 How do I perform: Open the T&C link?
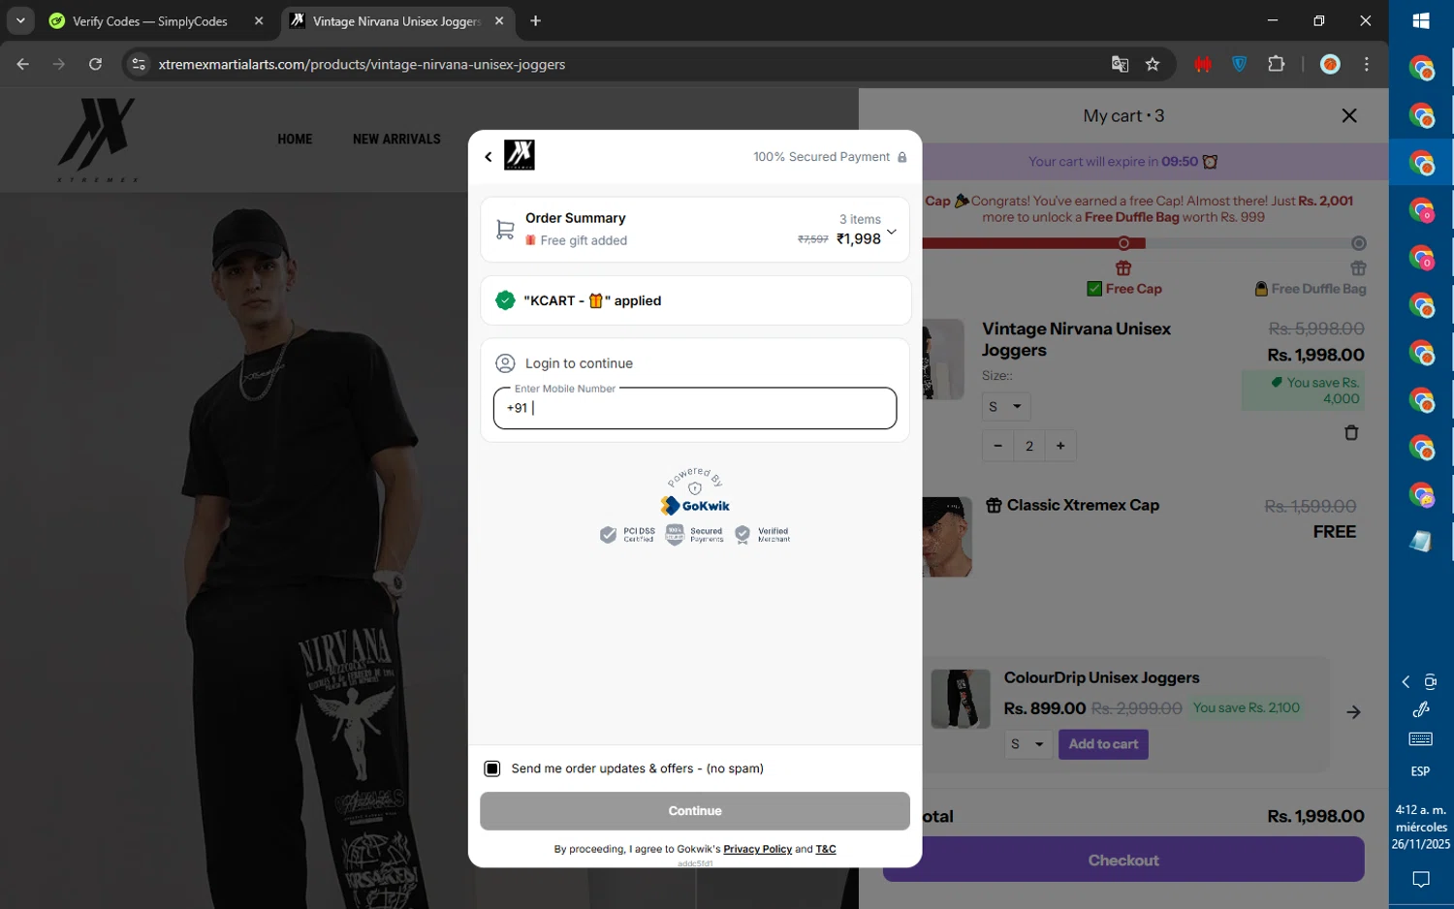tap(826, 849)
